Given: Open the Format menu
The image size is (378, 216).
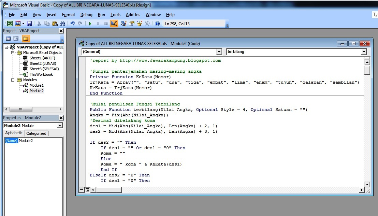Looking at the screenshot, I should pos(69,15).
